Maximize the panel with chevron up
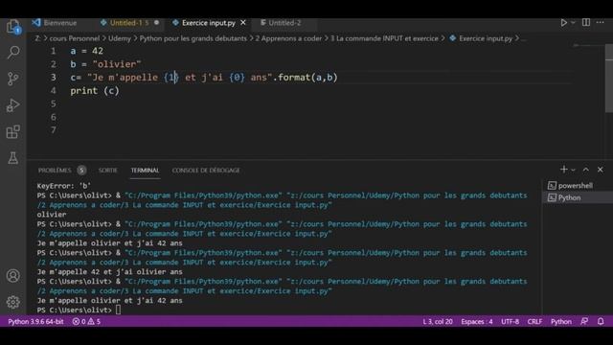Screen dimensions: 613x345 pos(585,170)
